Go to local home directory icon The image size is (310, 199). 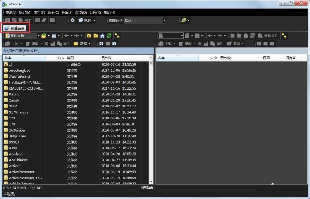(x=102, y=36)
